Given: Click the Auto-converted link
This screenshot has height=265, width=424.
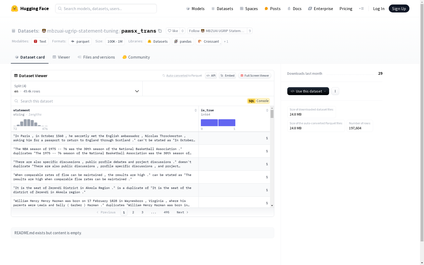Looking at the screenshot, I should coord(177,76).
